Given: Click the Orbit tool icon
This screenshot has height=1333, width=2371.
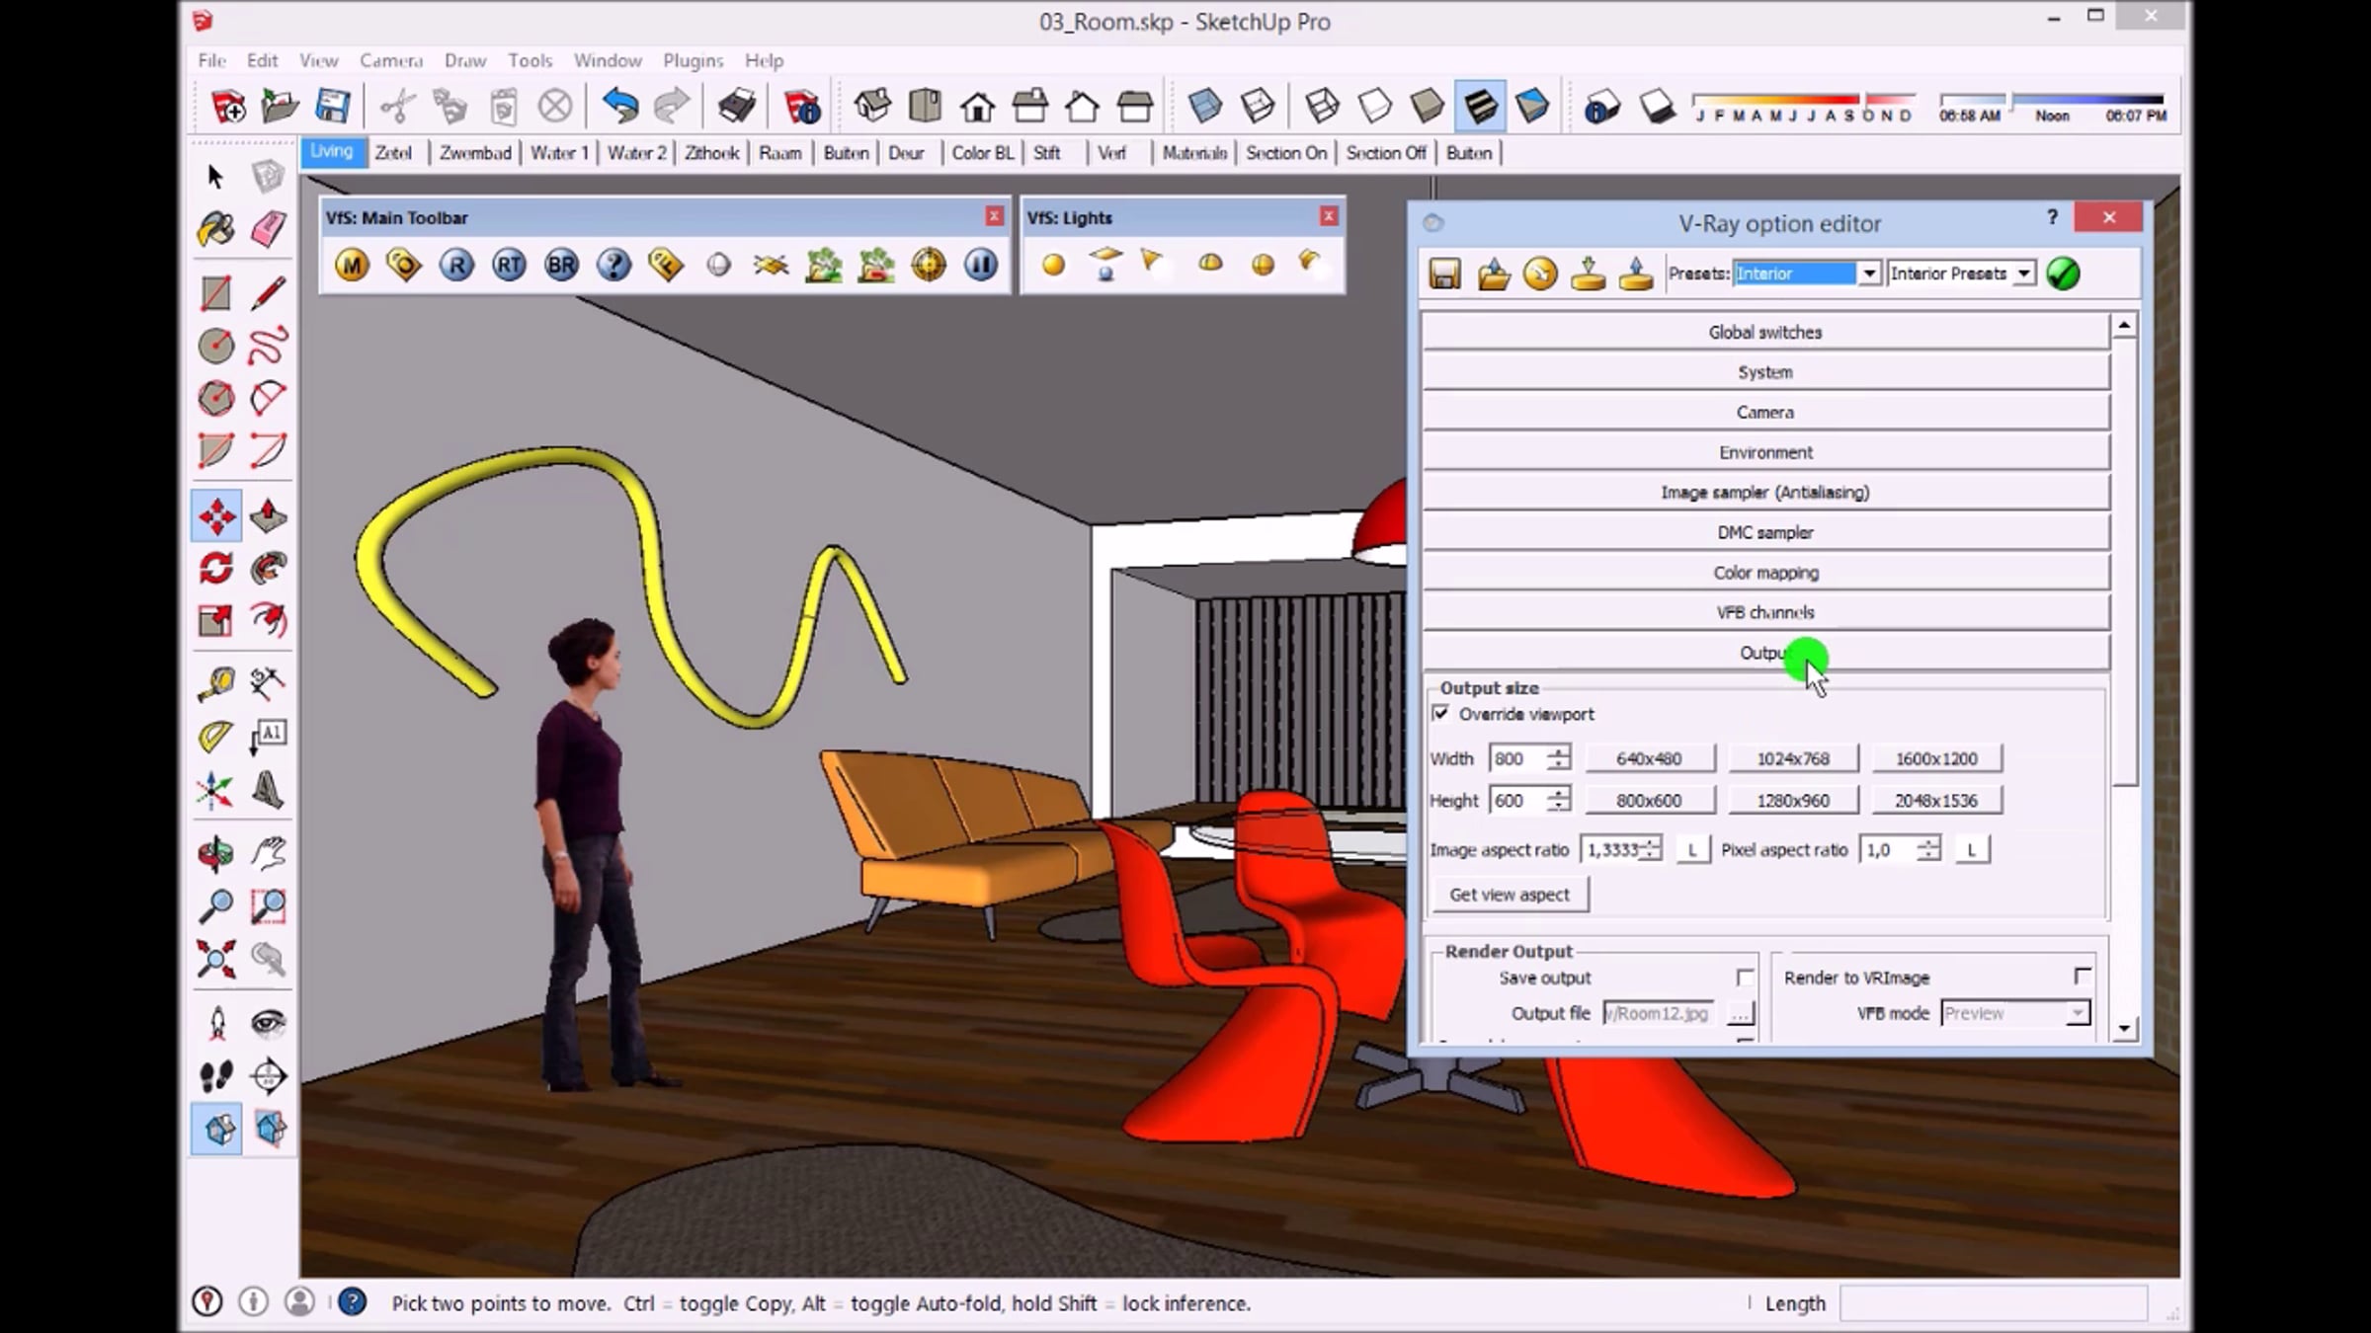Looking at the screenshot, I should [215, 853].
